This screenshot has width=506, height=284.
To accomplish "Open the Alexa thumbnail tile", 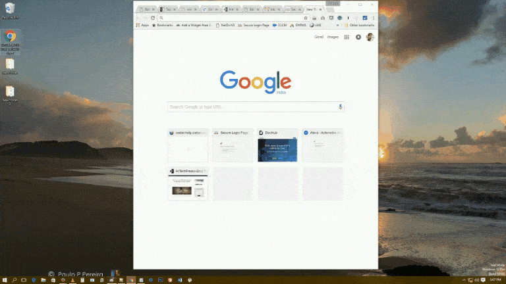I will point(323,145).
